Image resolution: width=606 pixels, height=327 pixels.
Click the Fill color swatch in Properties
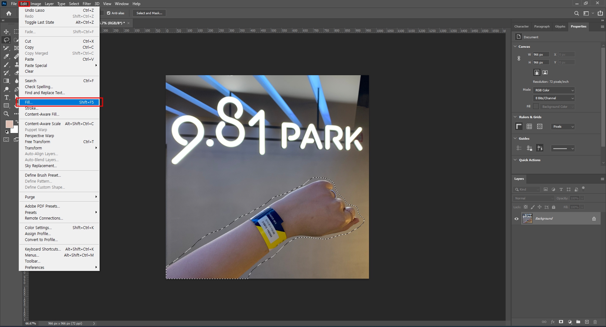[536, 106]
